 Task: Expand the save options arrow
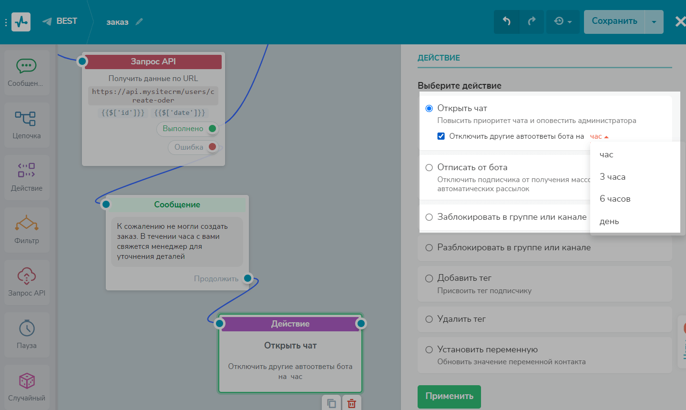coord(654,21)
